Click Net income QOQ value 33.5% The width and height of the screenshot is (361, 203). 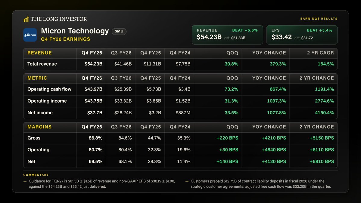click(231, 113)
